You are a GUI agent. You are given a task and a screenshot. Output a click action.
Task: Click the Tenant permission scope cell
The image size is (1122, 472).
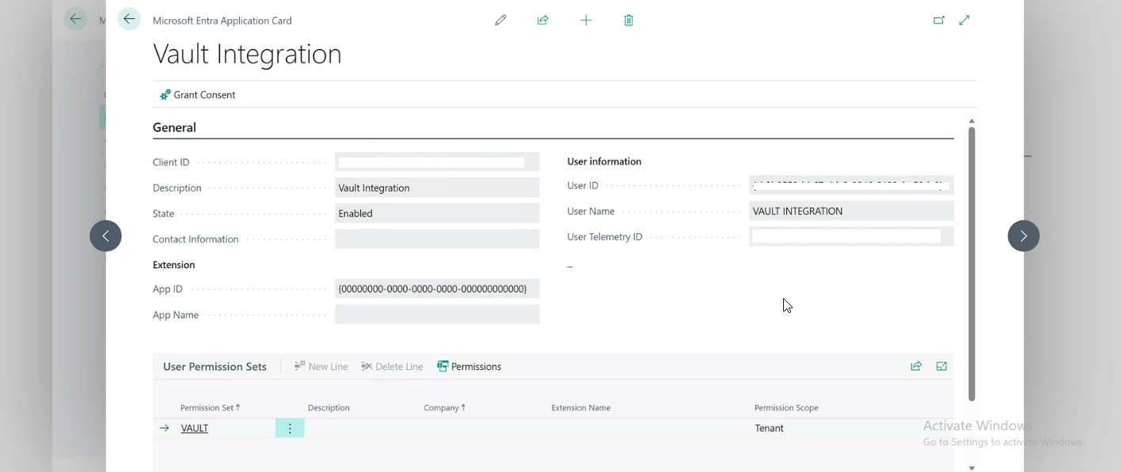pyautogui.click(x=769, y=429)
